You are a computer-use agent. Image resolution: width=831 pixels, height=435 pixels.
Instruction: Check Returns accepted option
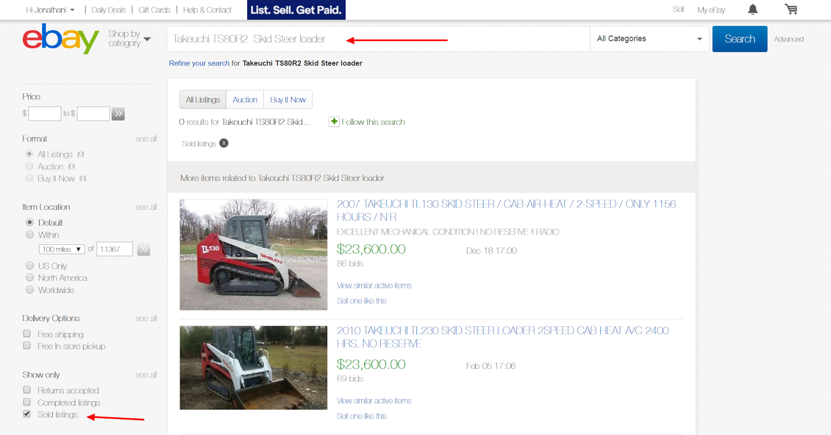tap(27, 390)
